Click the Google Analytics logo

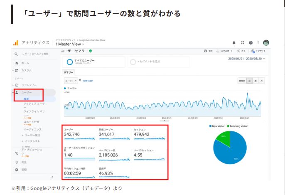[x=15, y=42]
